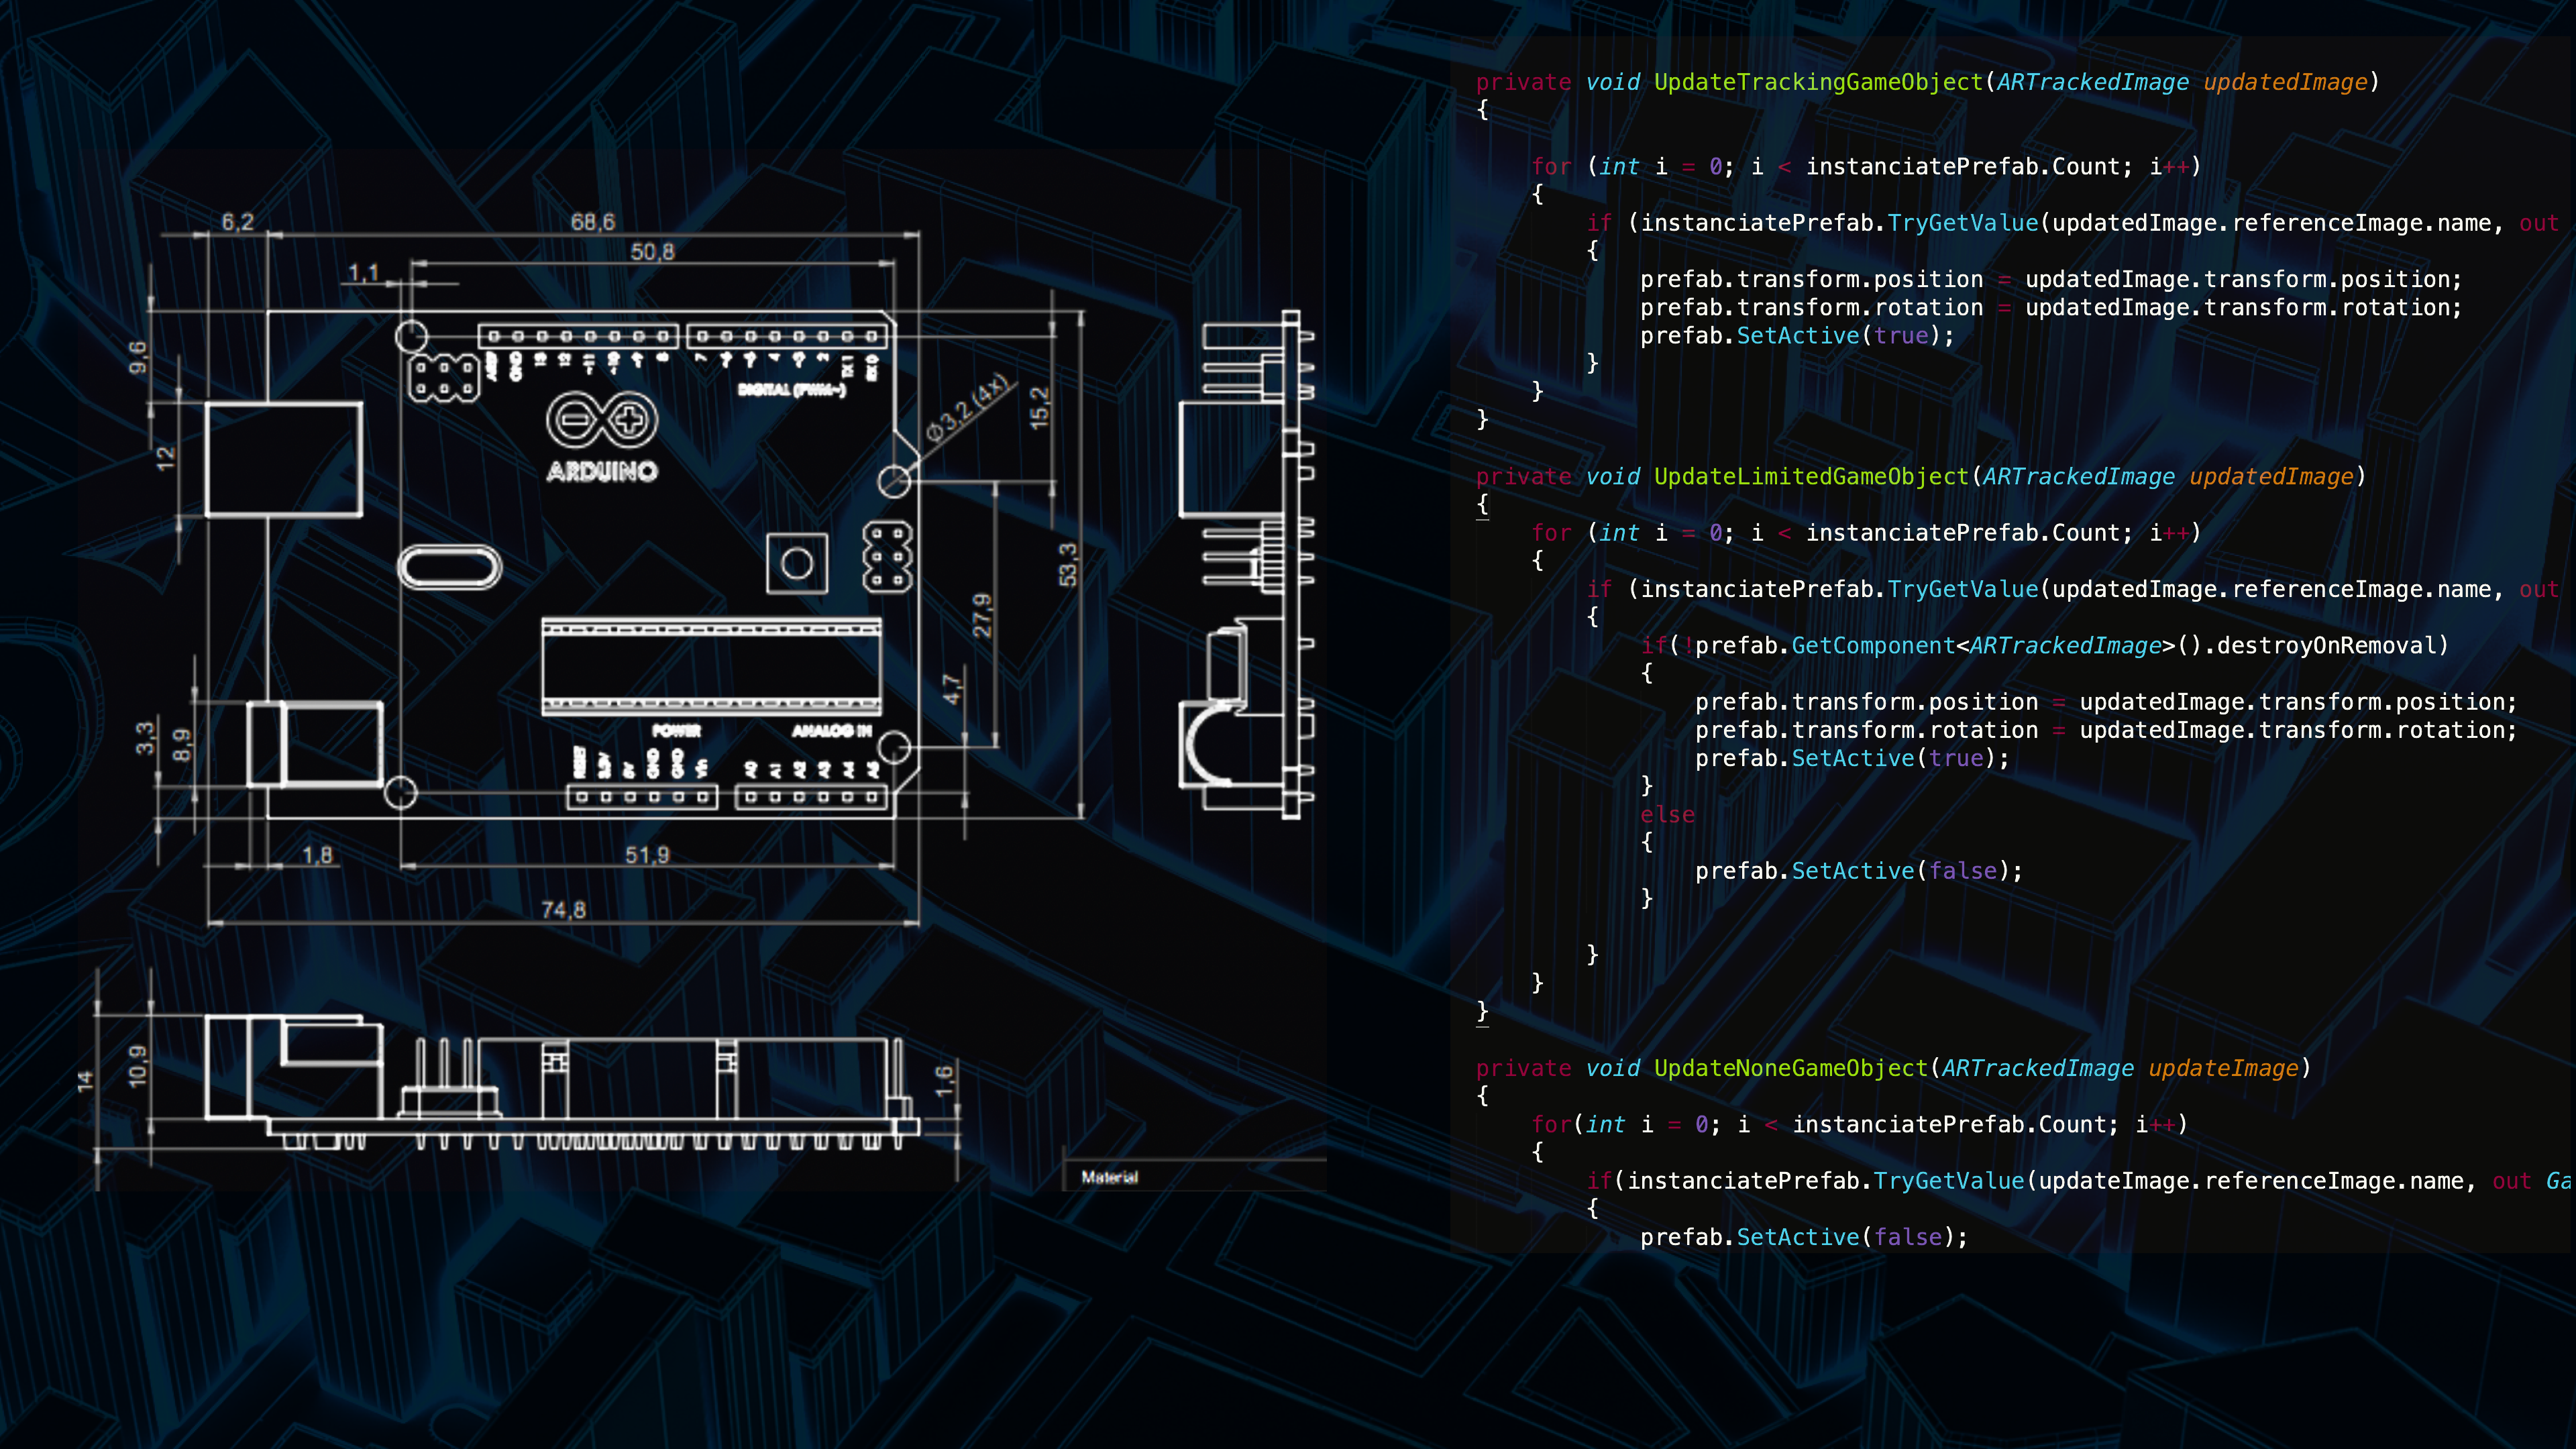Click the round reset button on board

point(797,564)
